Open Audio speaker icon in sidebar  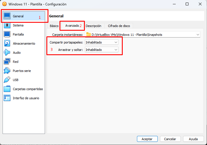click(x=7, y=53)
